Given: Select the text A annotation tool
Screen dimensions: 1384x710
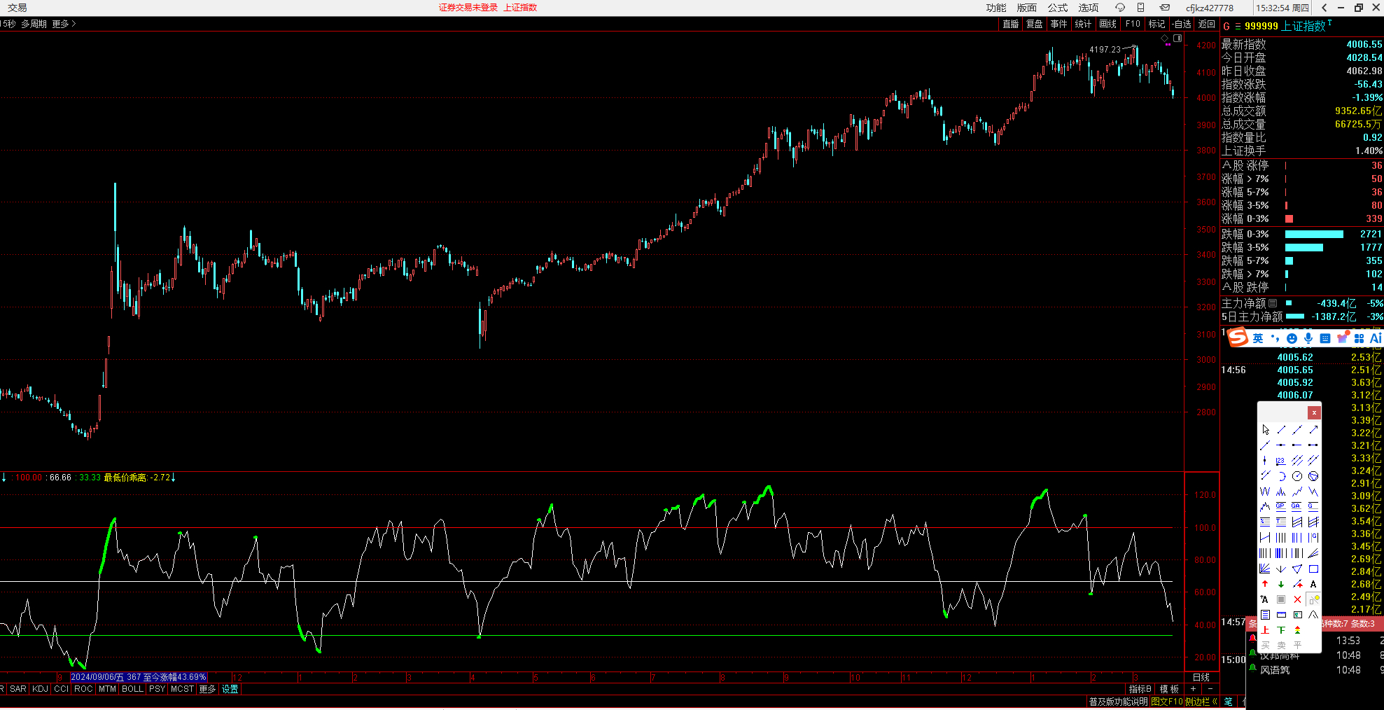Looking at the screenshot, I should pos(1313,584).
